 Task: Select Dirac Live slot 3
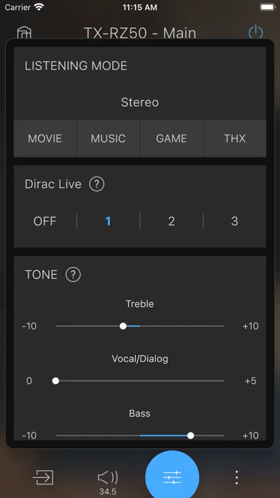tap(235, 221)
